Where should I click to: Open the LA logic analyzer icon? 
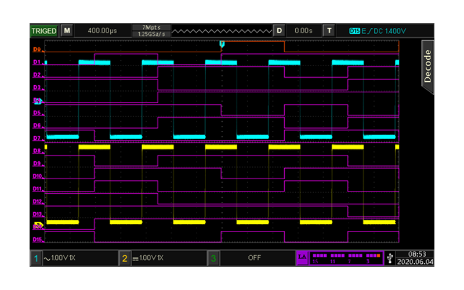point(302,257)
